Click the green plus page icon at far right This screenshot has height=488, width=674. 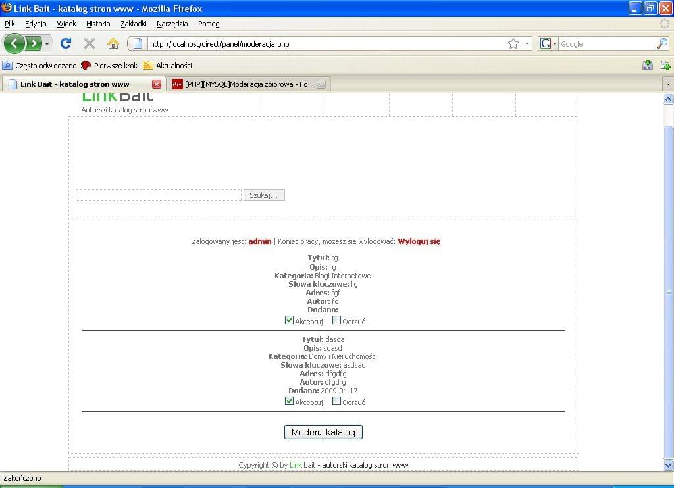(665, 65)
